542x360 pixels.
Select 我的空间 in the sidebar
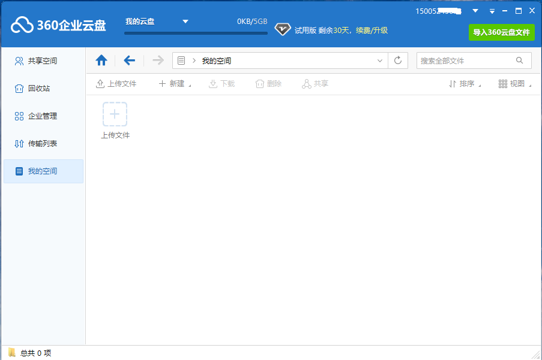click(x=44, y=171)
